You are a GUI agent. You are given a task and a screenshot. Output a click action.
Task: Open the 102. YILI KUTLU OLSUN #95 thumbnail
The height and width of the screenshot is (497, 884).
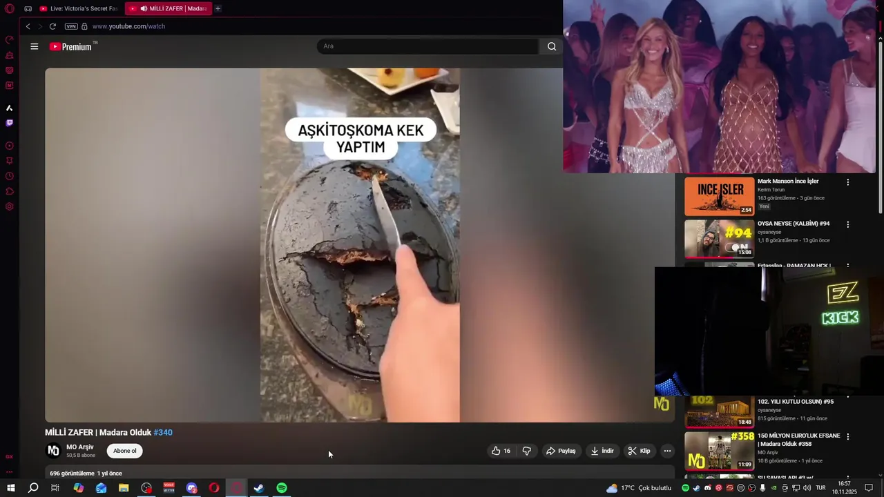pyautogui.click(x=720, y=411)
